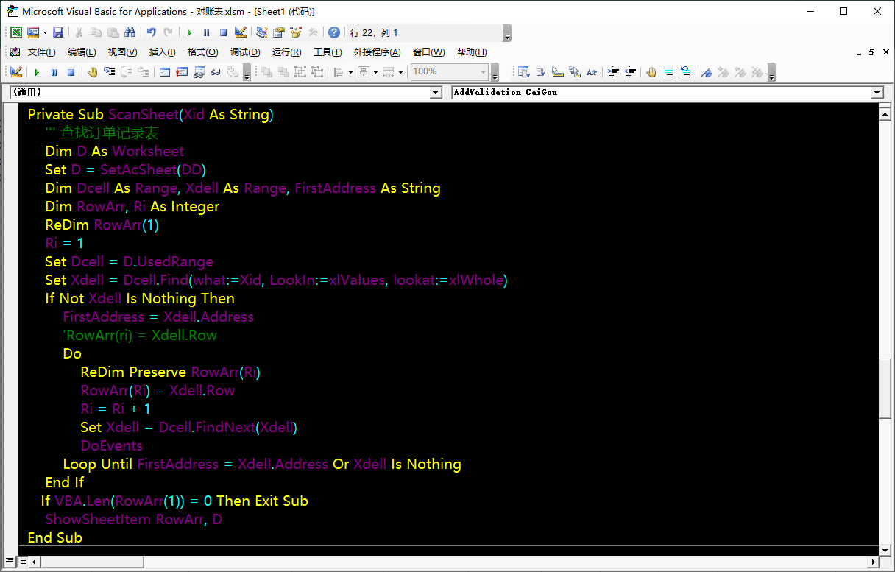Open Find with the binoculars icon
Screen dimensions: 895x572
[130, 32]
